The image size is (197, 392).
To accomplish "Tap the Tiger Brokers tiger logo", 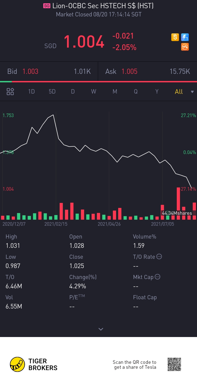I will coord(17,364).
